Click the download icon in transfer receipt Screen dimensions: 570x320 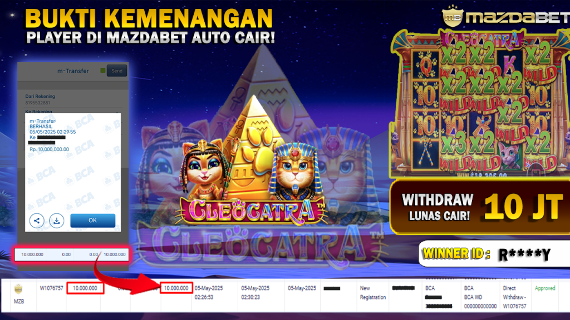pos(57,220)
